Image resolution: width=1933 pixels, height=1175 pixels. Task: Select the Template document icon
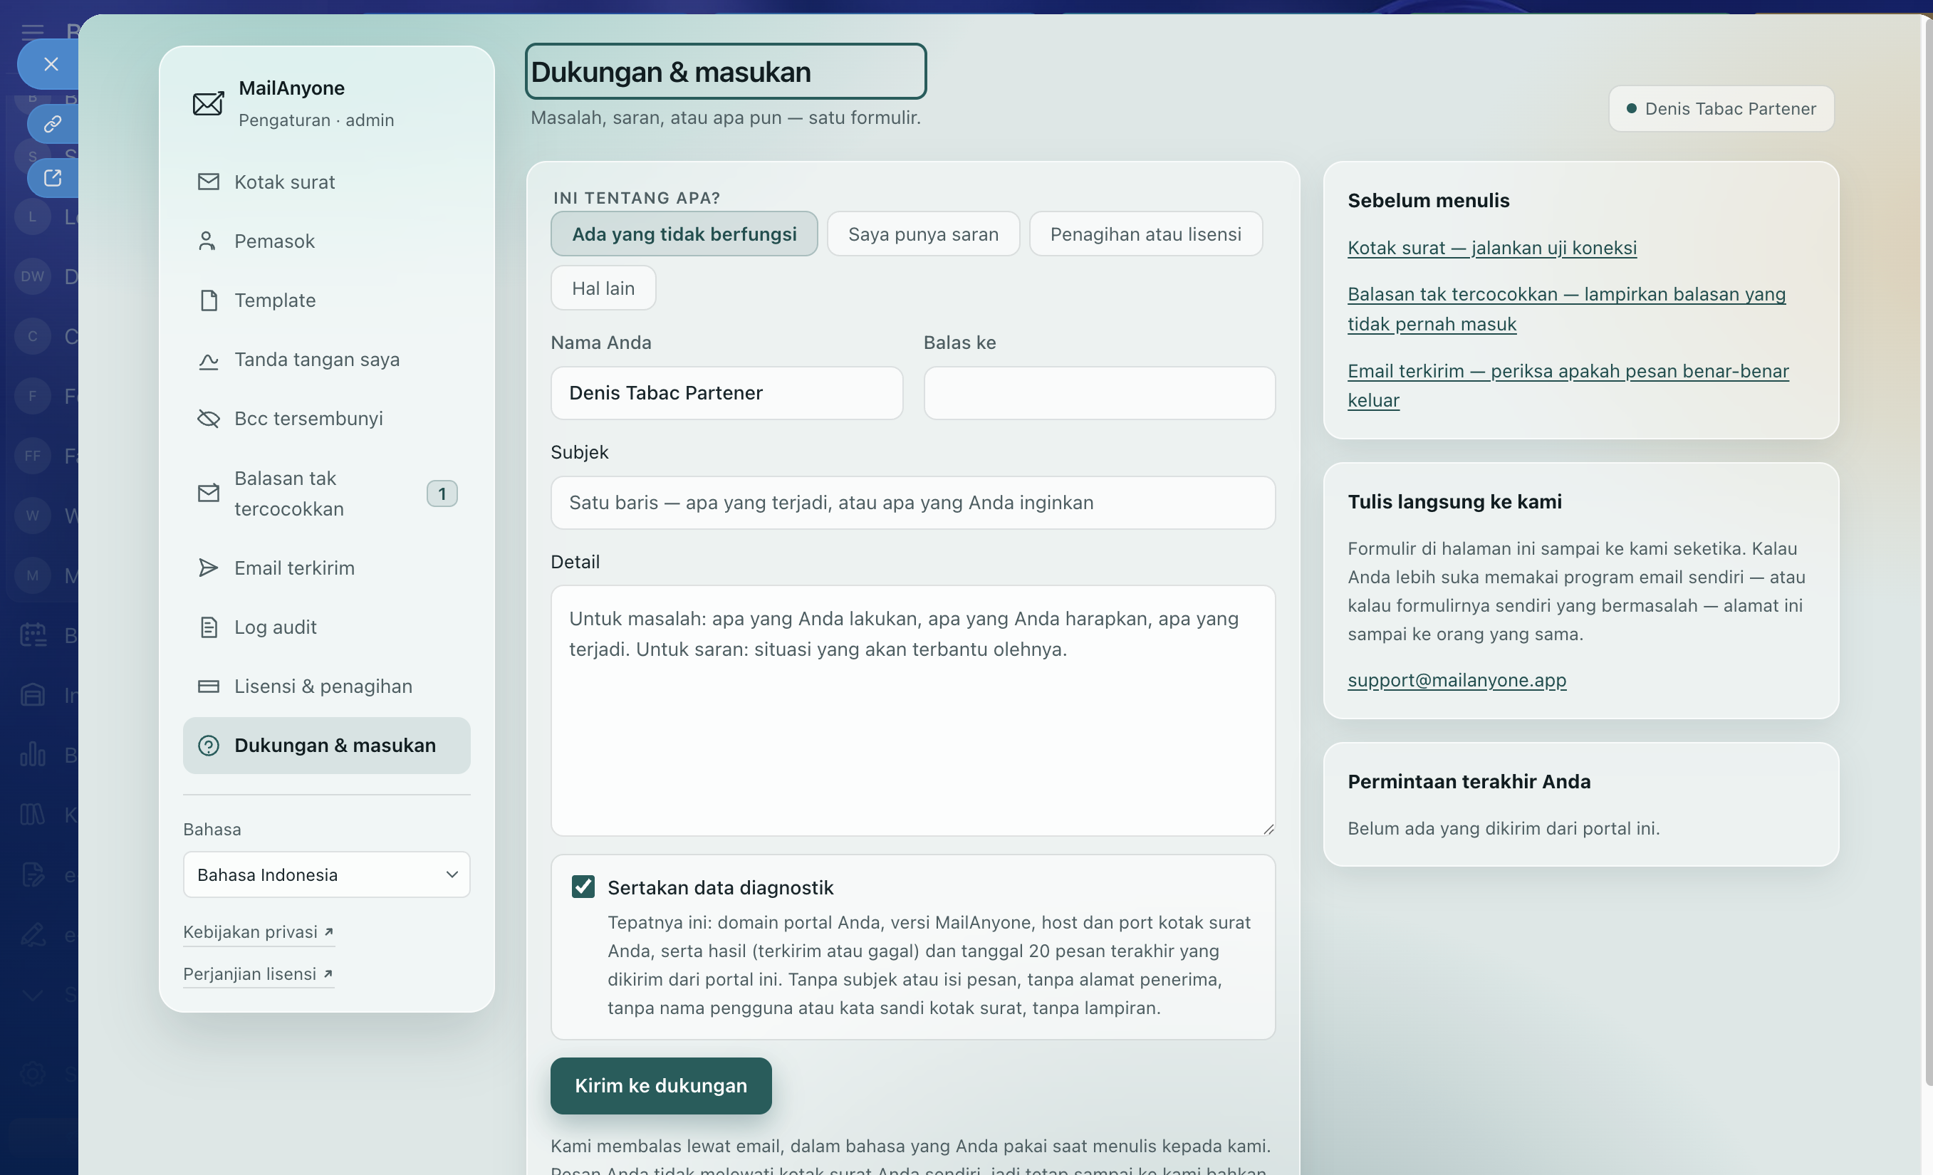point(208,301)
